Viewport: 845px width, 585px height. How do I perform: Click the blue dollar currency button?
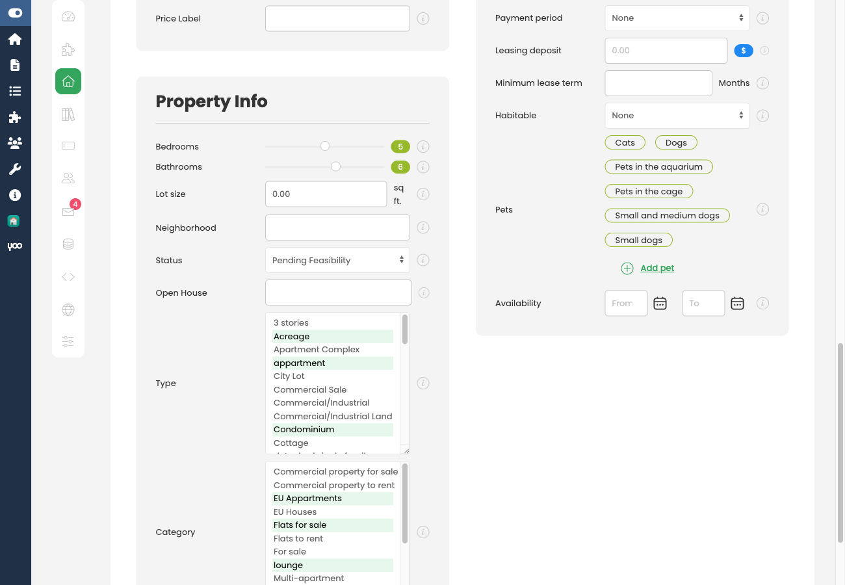[x=743, y=50]
